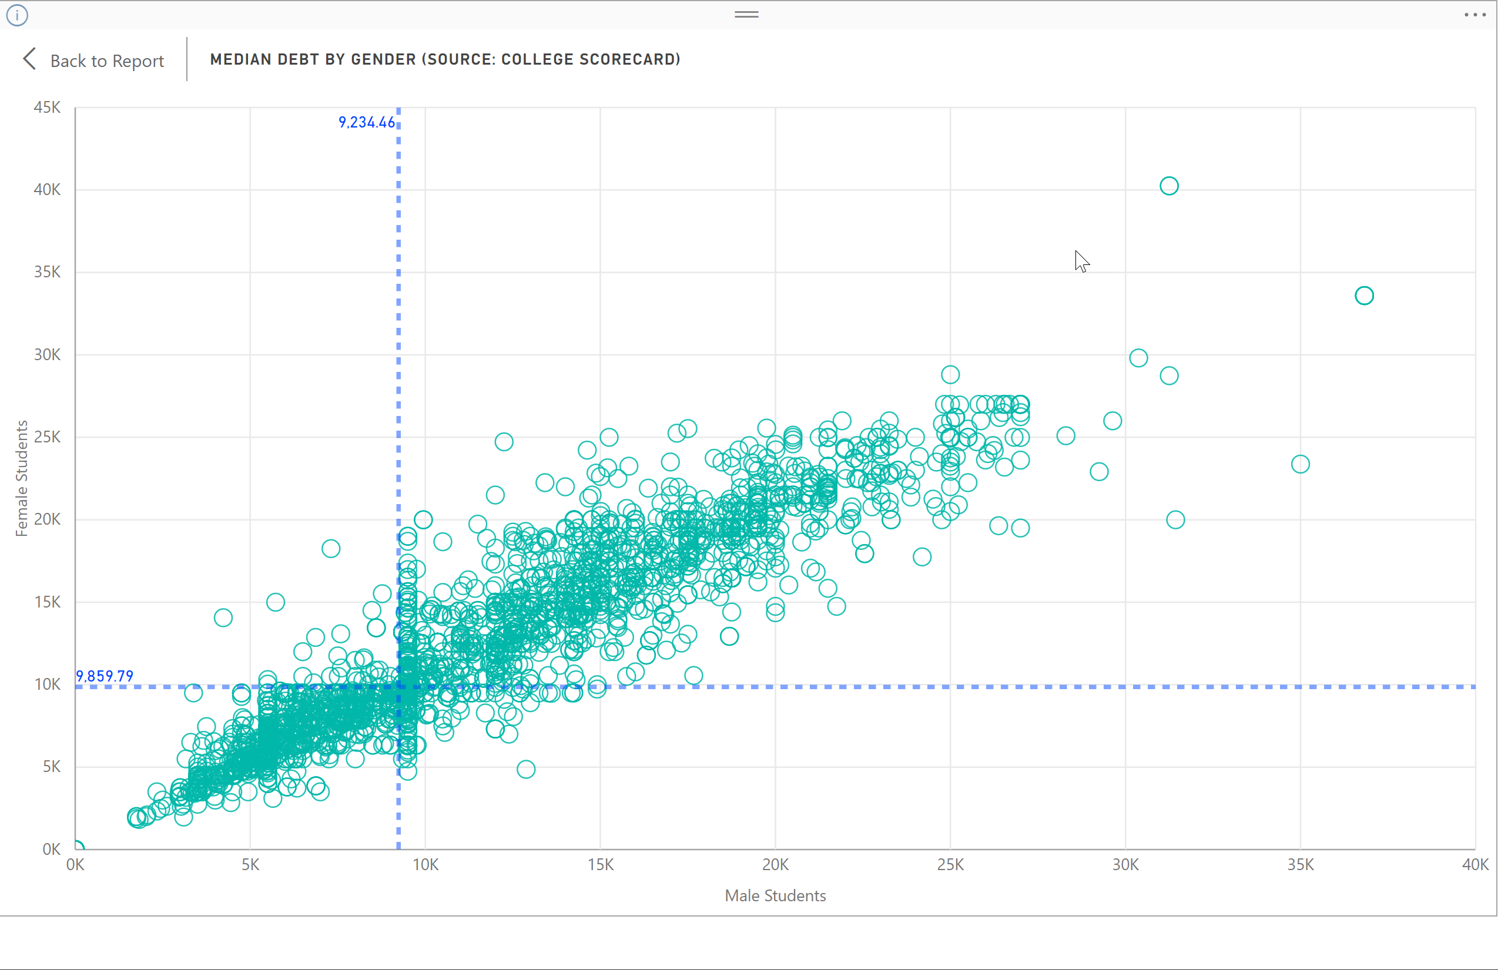The width and height of the screenshot is (1498, 970).
Task: Click the Male Students axis title
Action: pos(775,896)
